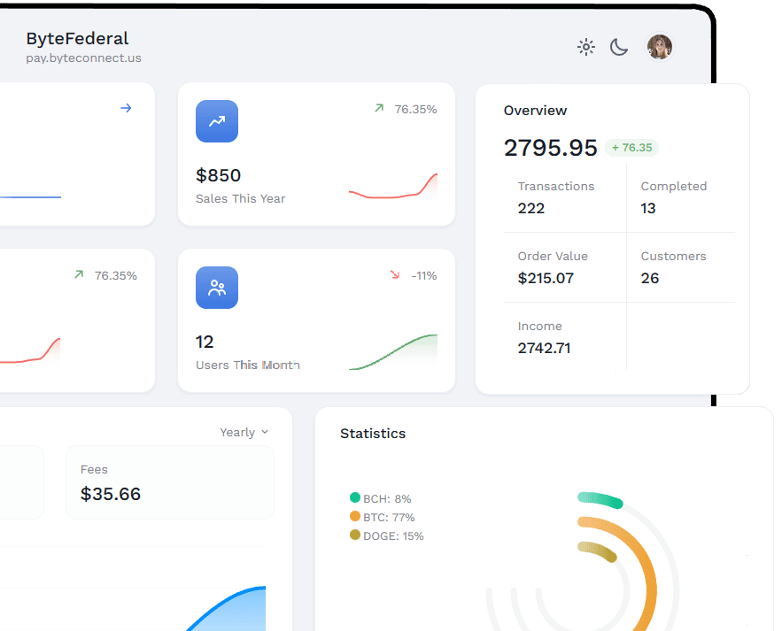Click the Fees $35.66 card

[170, 482]
